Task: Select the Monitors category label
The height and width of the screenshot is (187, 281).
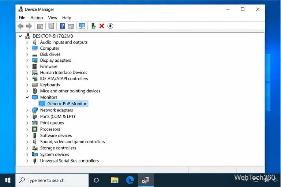Action: pyautogui.click(x=49, y=98)
